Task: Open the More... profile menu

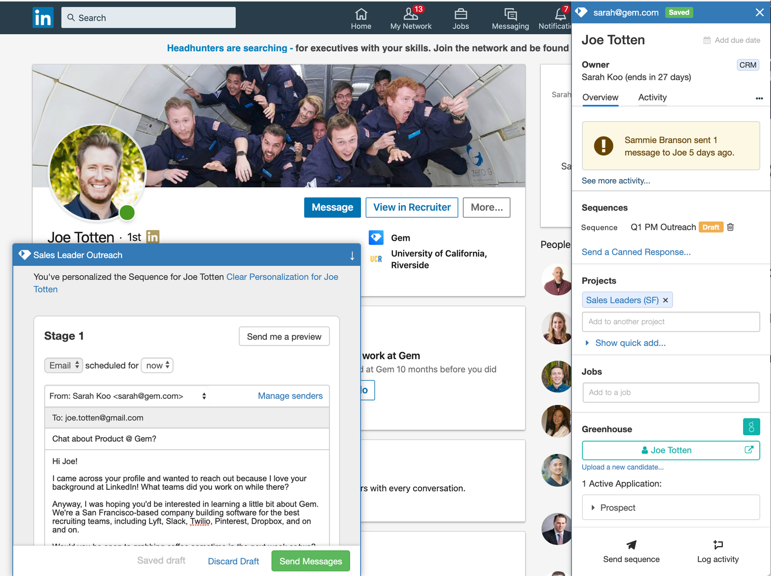Action: click(x=487, y=208)
